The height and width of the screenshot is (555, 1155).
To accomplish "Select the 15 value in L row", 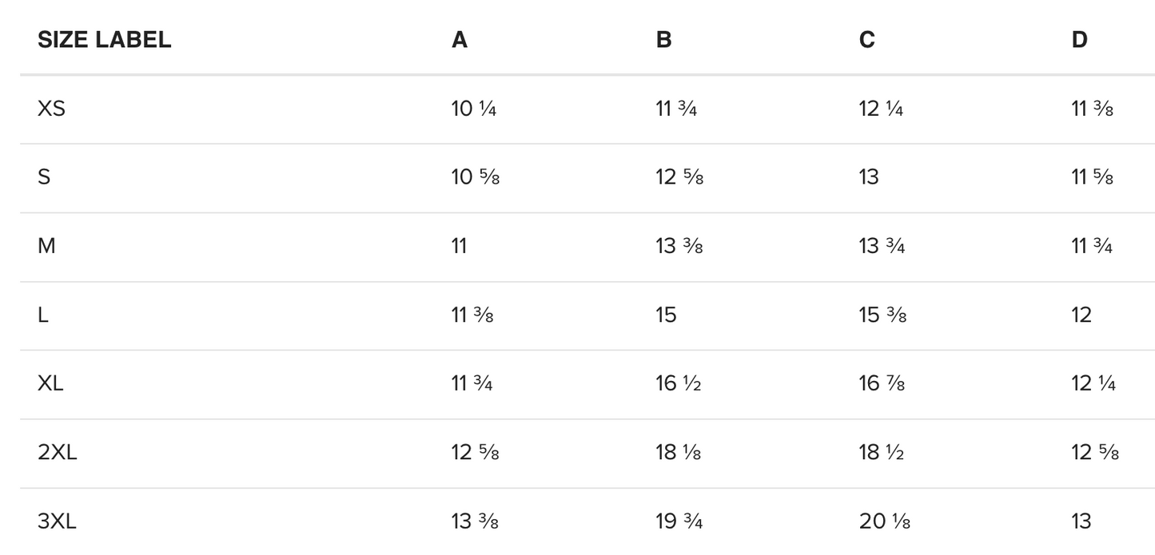I will click(666, 315).
